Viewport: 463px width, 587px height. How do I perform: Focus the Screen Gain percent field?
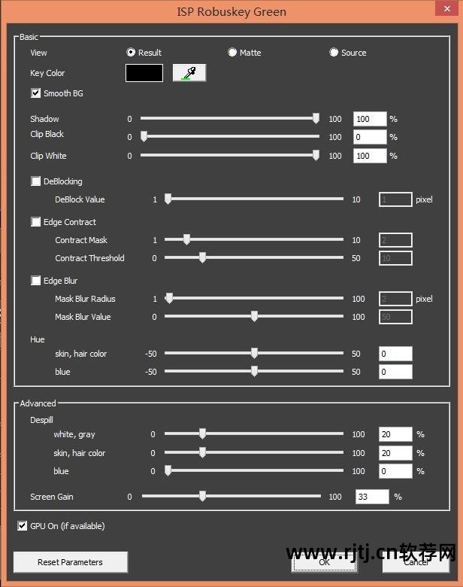tap(372, 497)
